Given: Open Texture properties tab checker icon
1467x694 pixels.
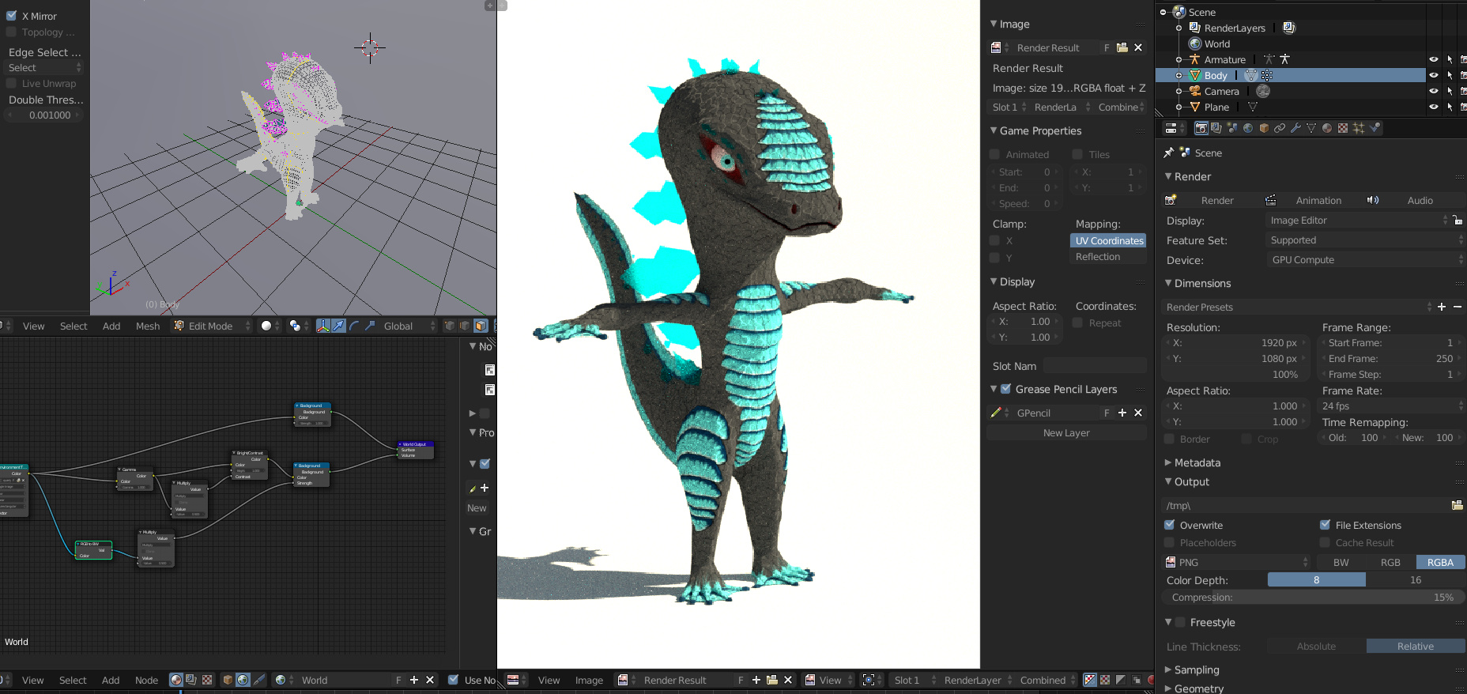Looking at the screenshot, I should [1343, 128].
